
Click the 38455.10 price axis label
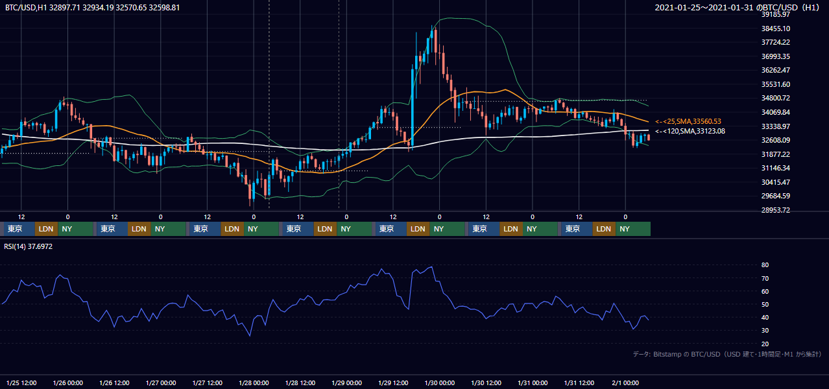(x=776, y=29)
